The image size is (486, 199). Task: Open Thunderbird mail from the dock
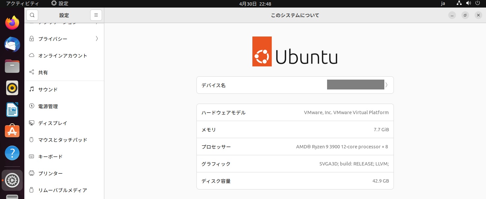(x=12, y=44)
